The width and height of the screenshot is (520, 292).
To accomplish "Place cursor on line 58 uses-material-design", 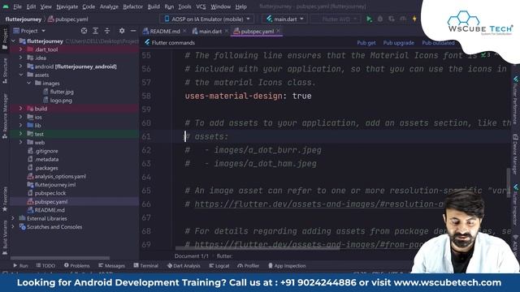I will [x=248, y=96].
